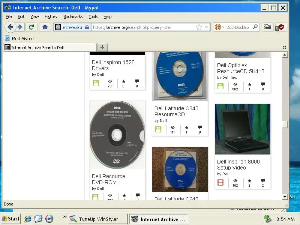Click the reviews bubble on Inspiron 8000 card

263,180
